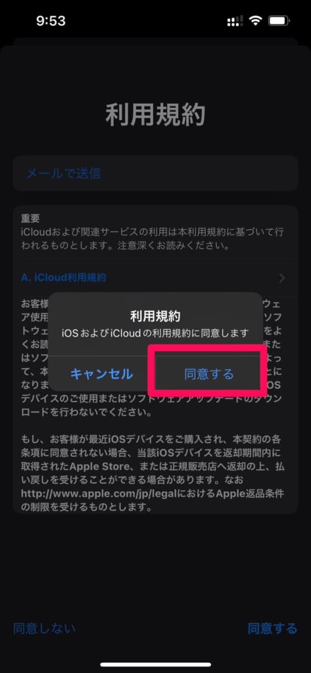The image size is (311, 673).
Task: Choose キャンセル in the alert dialog
Action: pyautogui.click(x=102, y=374)
